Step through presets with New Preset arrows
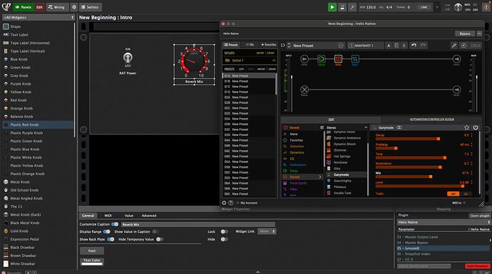Viewport: 492px width, 274px height. pos(289,46)
